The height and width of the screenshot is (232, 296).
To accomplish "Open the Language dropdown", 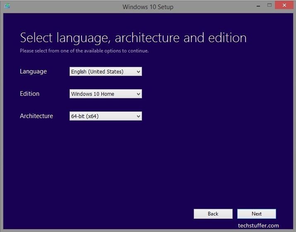I will coord(106,71).
